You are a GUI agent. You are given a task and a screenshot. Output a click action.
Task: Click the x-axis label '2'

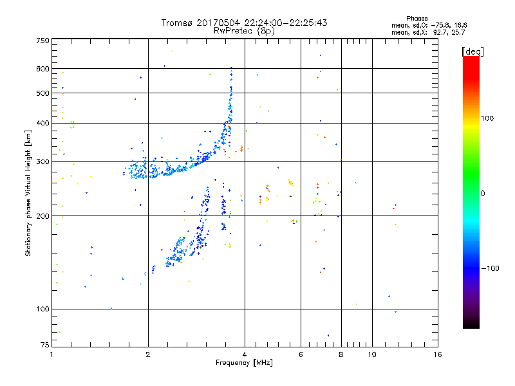click(x=148, y=354)
